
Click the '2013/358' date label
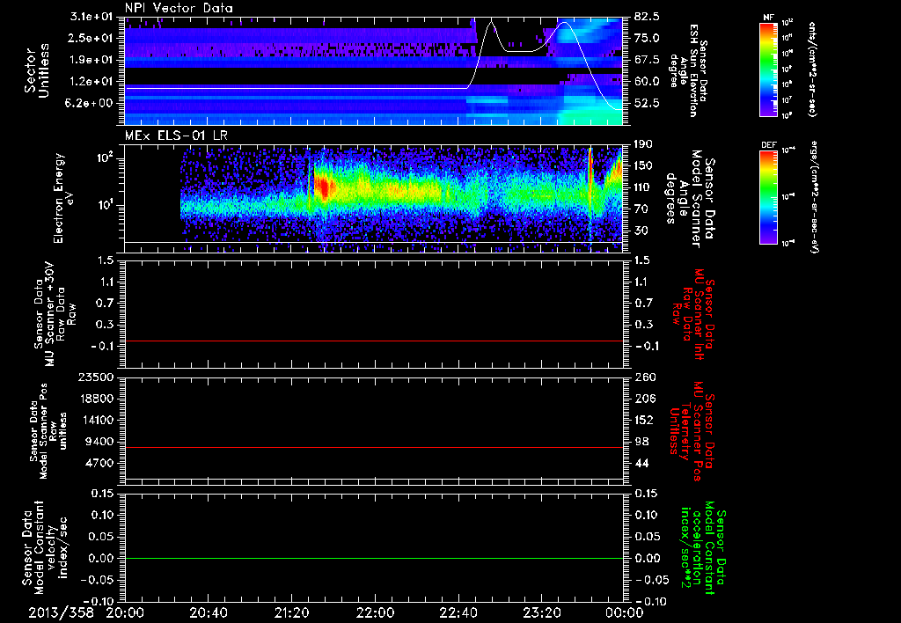tap(61, 612)
